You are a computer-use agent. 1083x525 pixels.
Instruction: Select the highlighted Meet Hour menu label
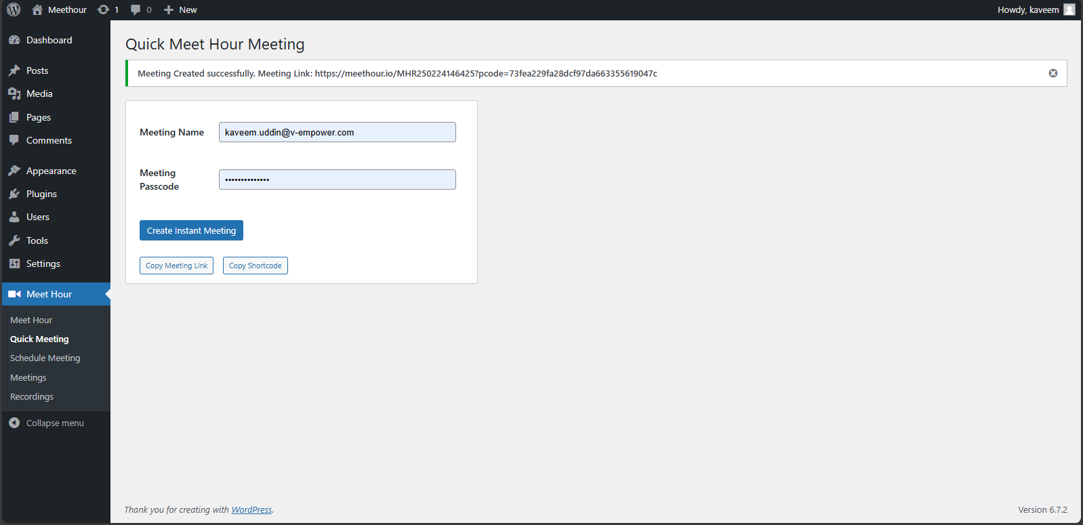[x=49, y=294]
